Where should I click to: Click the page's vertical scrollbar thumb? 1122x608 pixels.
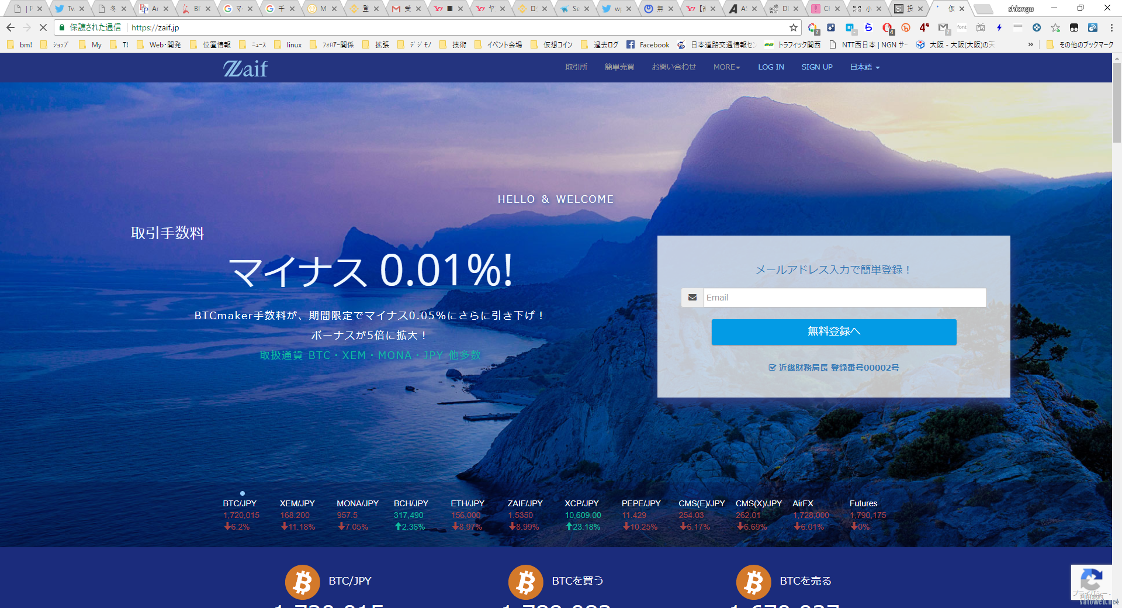coord(1117,102)
